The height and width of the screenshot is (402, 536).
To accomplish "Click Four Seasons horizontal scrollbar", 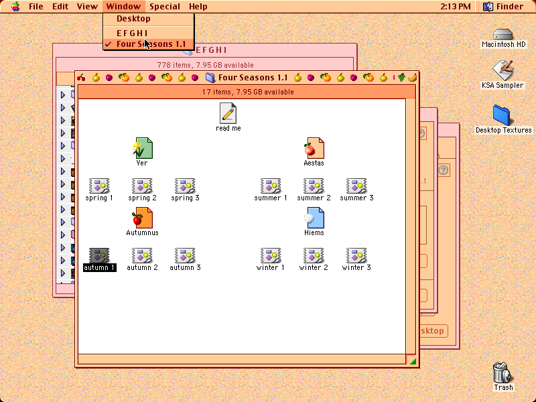I will 242,359.
